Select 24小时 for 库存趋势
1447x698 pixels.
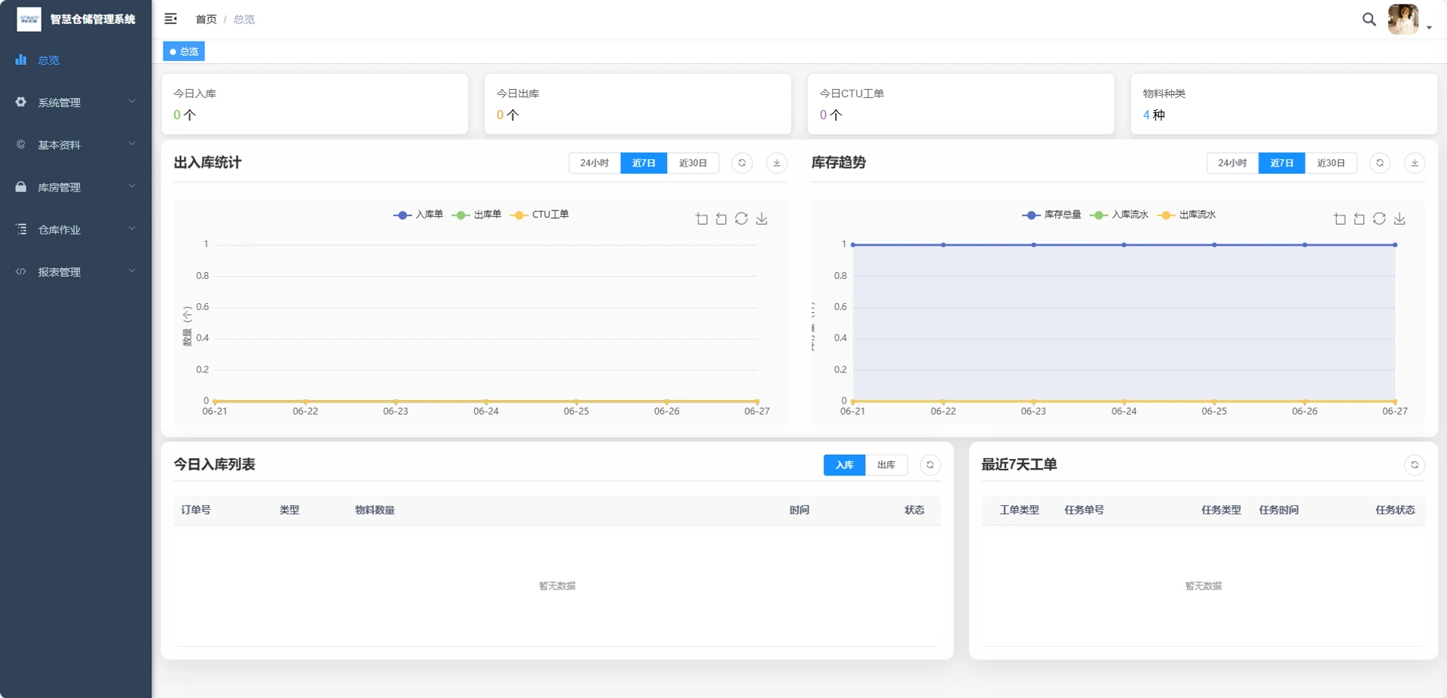pos(1232,163)
